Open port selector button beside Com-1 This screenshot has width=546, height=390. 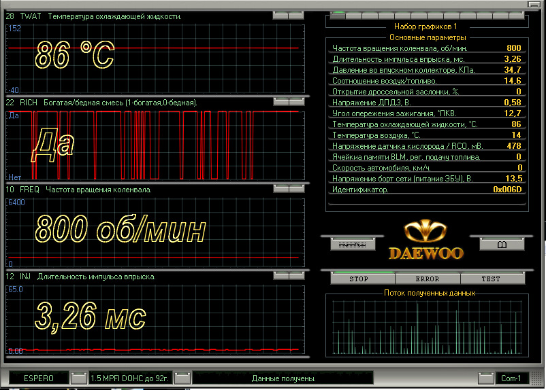[x=486, y=378]
